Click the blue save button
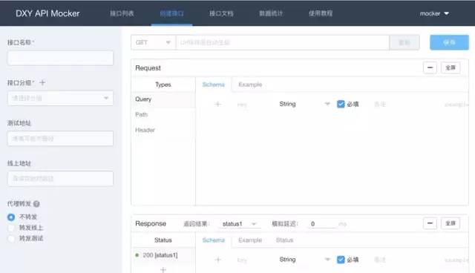The height and width of the screenshot is (273, 475). pos(449,42)
